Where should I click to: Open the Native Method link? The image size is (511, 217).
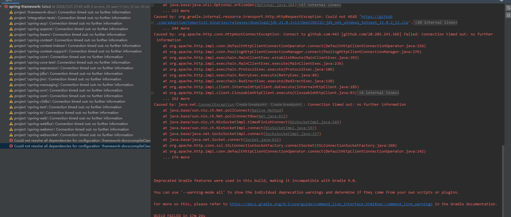(266, 110)
